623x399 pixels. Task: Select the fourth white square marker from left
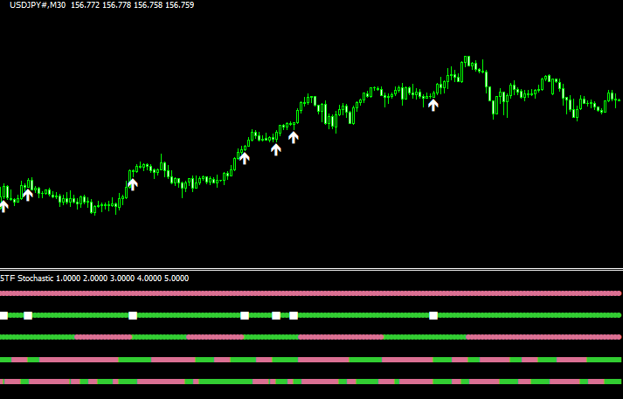coord(245,315)
